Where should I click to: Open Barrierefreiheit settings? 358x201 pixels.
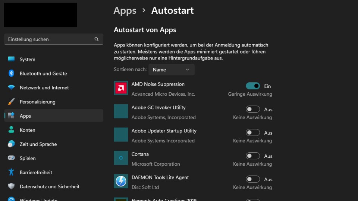(54, 172)
